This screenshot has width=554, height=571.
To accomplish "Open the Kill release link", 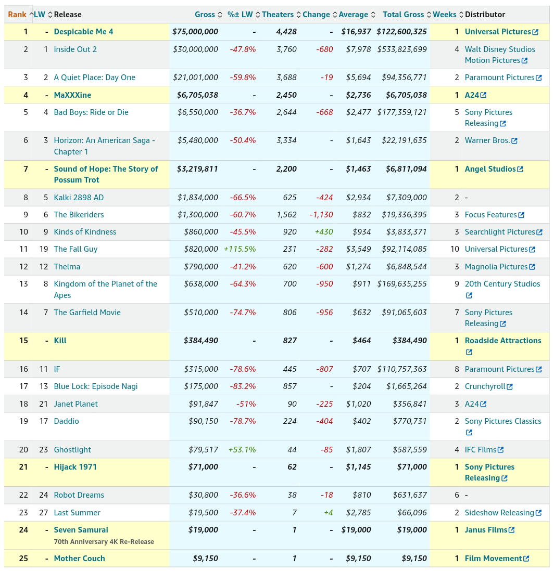I will click(x=60, y=341).
